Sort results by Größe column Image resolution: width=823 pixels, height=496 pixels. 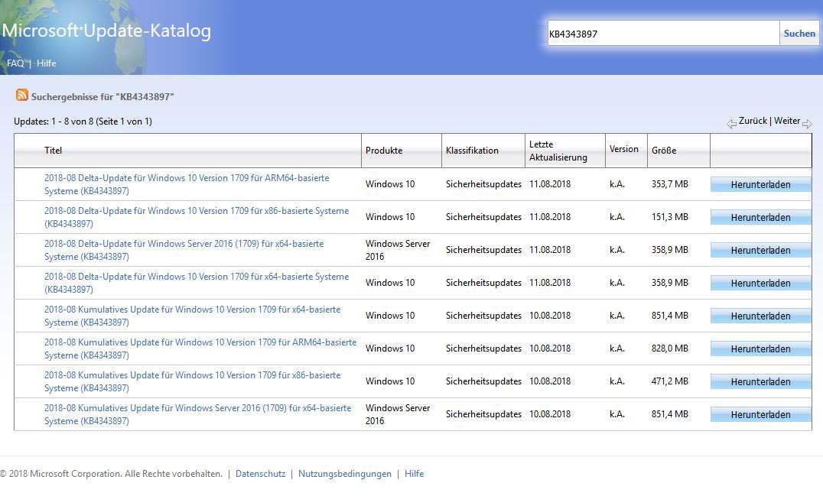[663, 151]
